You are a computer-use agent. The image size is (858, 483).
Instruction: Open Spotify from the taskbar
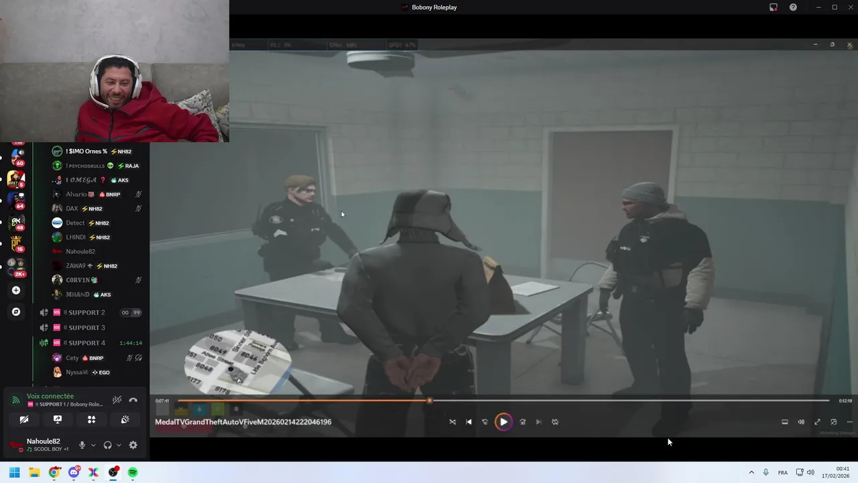coord(133,472)
